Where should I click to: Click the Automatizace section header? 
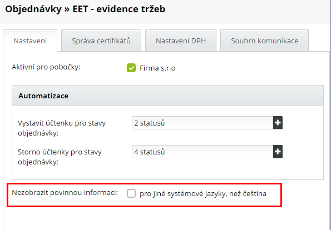pos(167,96)
